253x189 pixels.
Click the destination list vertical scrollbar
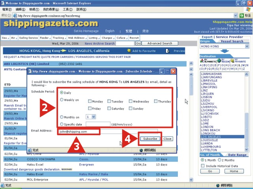point(246,112)
